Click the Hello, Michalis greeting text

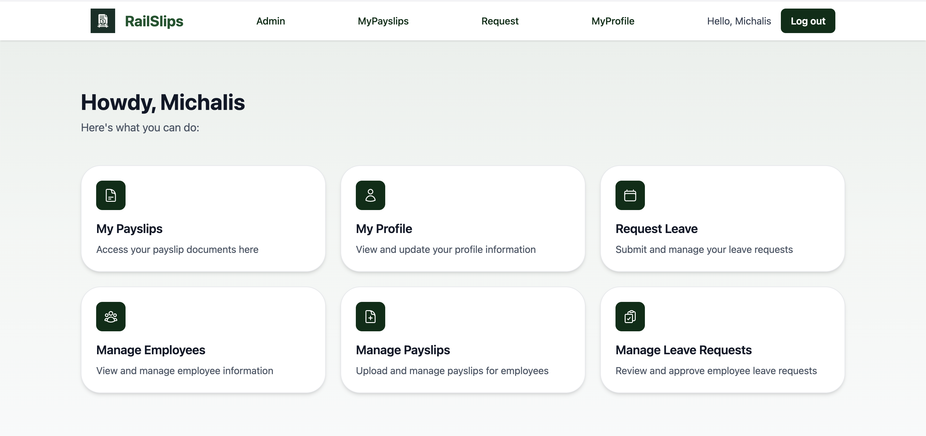(x=739, y=21)
